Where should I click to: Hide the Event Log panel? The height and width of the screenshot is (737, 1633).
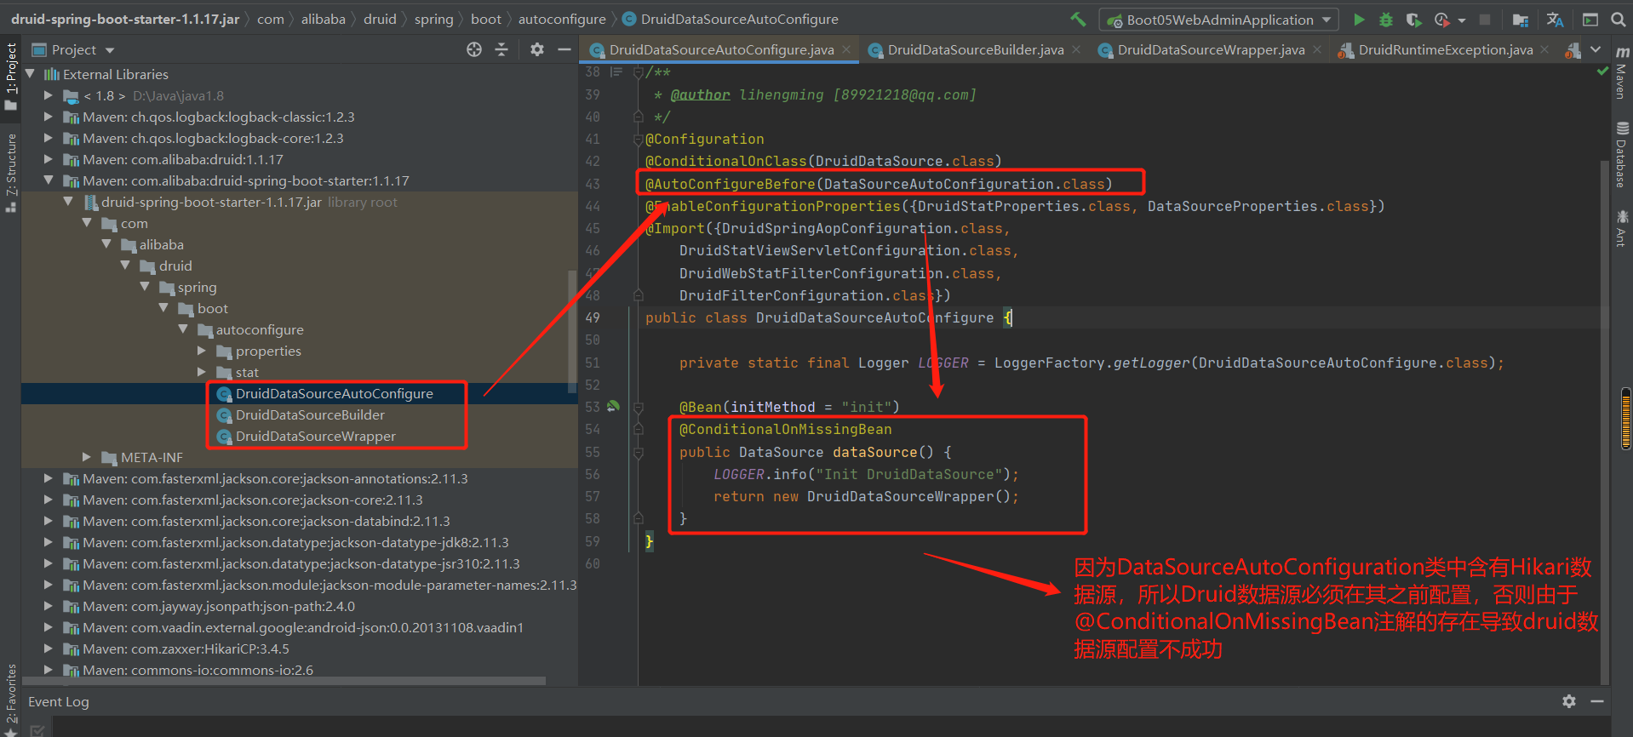click(1597, 701)
